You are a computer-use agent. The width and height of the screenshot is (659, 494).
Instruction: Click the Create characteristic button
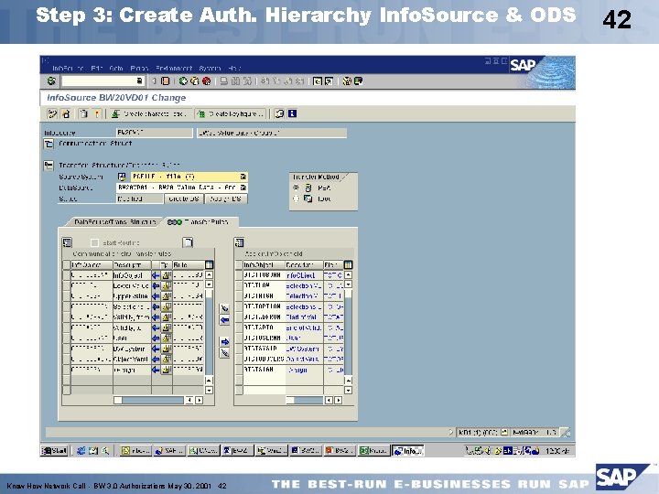coord(149,113)
